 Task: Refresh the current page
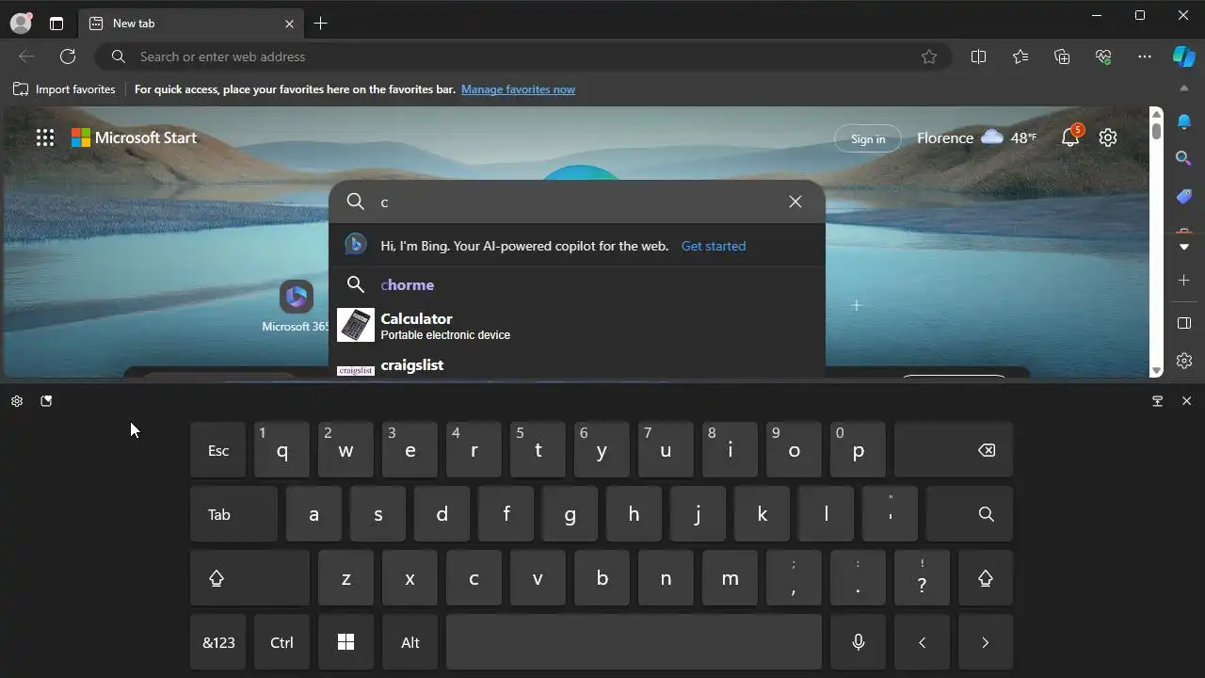68,56
